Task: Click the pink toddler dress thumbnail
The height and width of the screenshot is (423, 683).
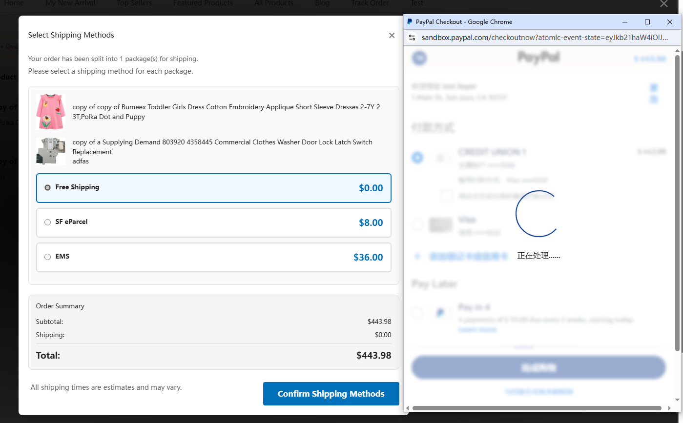Action: pos(50,112)
